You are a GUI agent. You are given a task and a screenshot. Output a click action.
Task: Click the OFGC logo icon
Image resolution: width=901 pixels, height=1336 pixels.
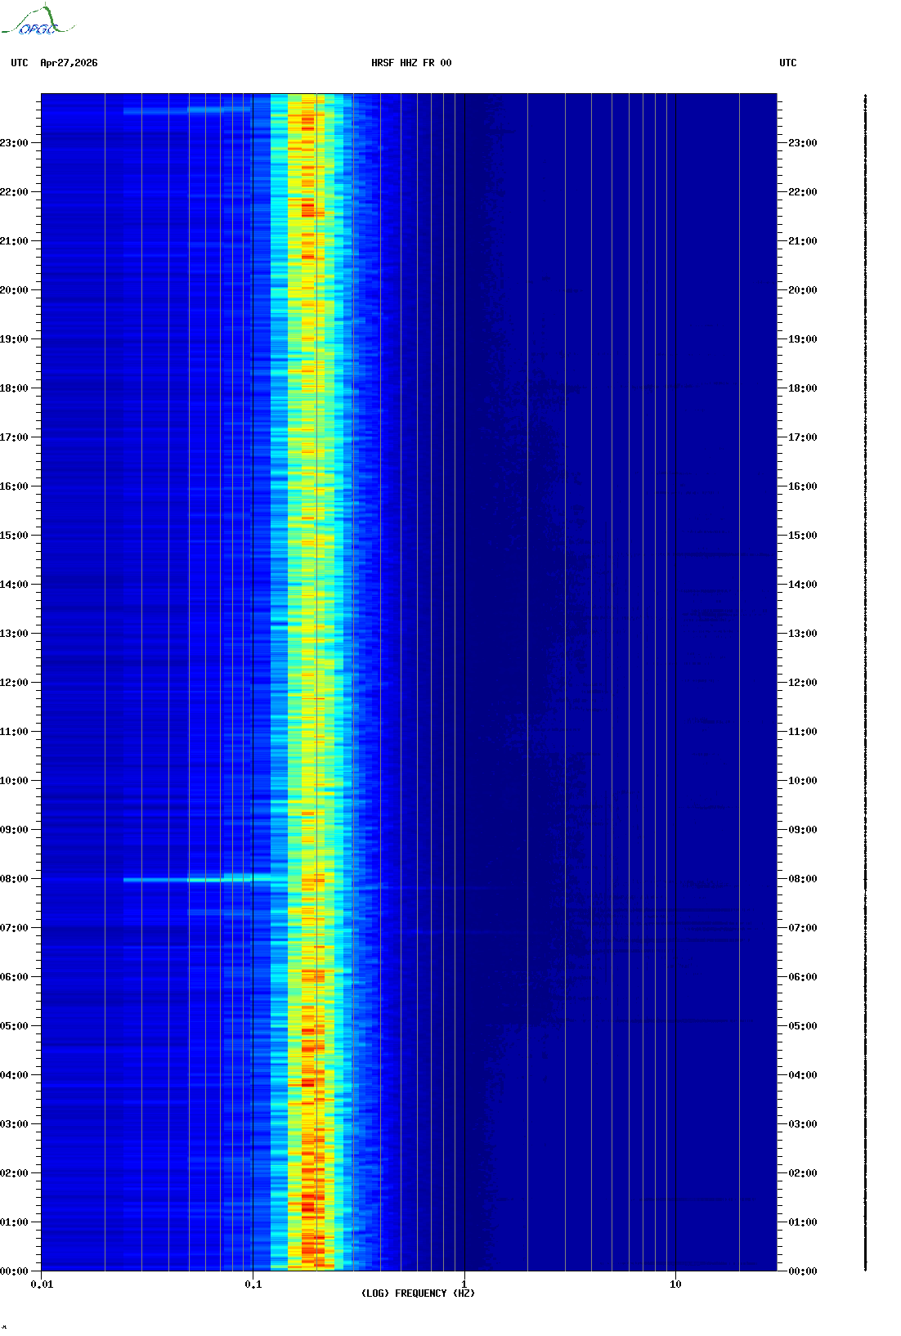[38, 20]
